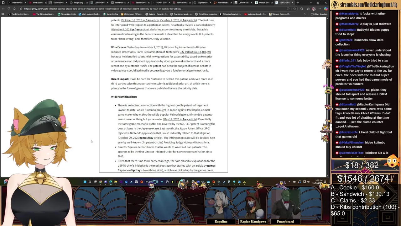This screenshot has height=226, width=401.
Task: Expand the Other favorites folder
Action: [319, 14]
